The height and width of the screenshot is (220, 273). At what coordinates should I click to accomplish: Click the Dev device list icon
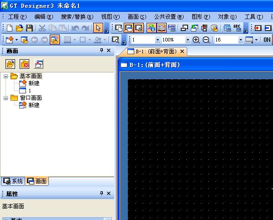coord(227,28)
